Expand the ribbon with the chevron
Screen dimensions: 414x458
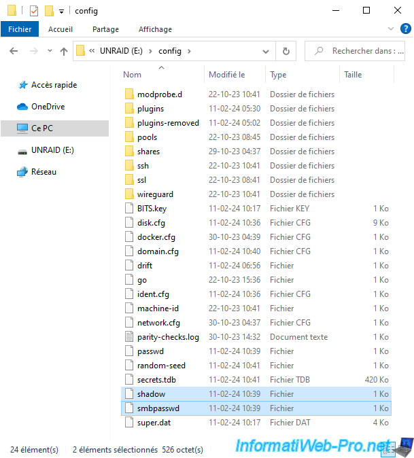pos(392,29)
